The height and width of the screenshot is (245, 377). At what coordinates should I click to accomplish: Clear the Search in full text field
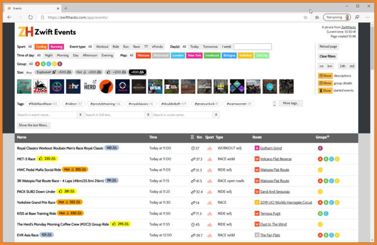pyautogui.click(x=148, y=115)
